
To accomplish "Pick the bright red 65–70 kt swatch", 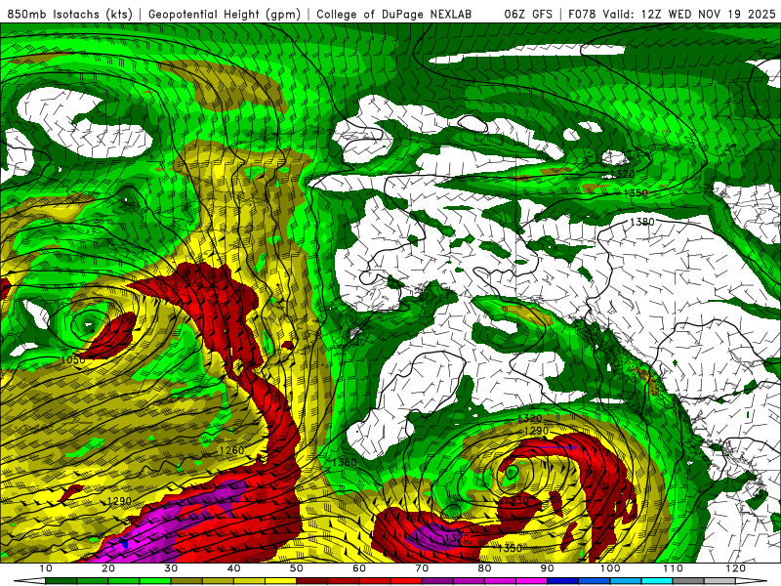I will (406, 581).
